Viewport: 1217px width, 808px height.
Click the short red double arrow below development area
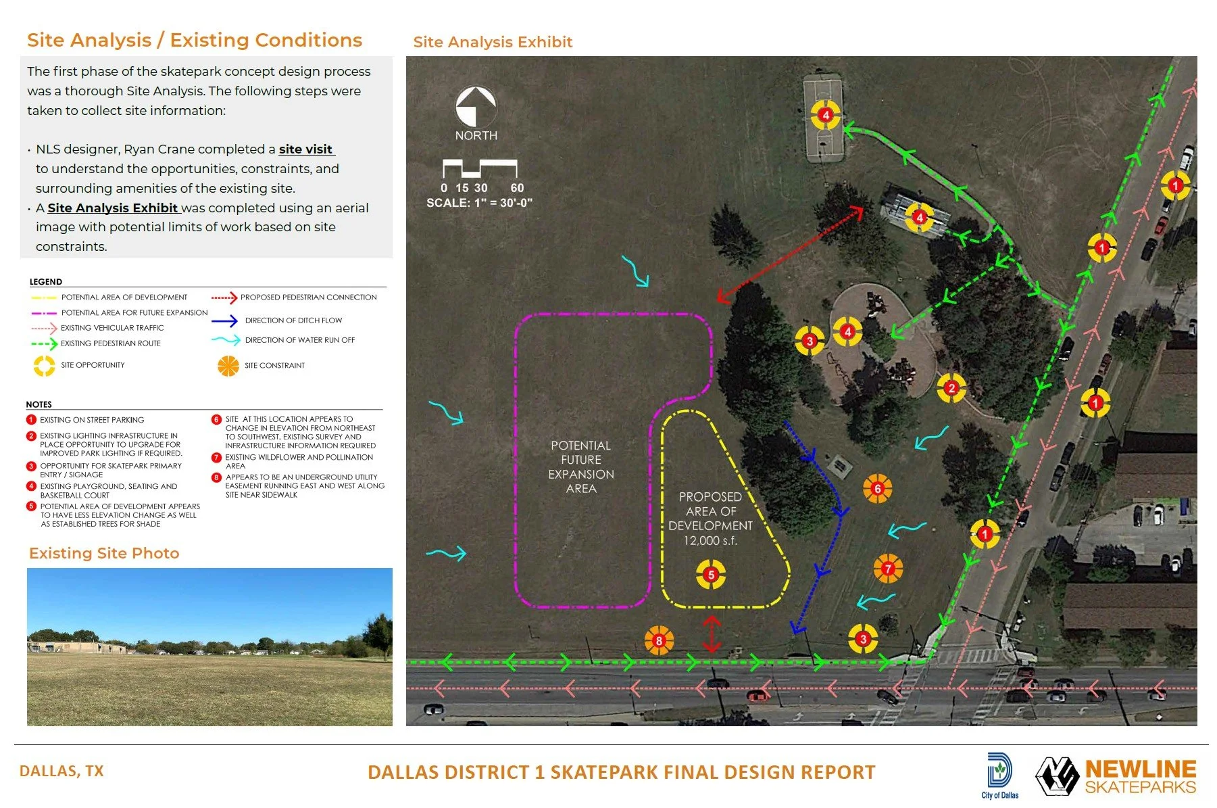(711, 634)
